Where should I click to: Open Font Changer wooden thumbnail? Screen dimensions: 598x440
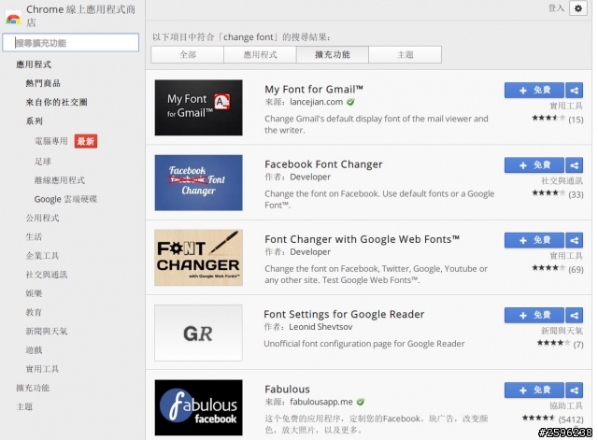click(198, 258)
